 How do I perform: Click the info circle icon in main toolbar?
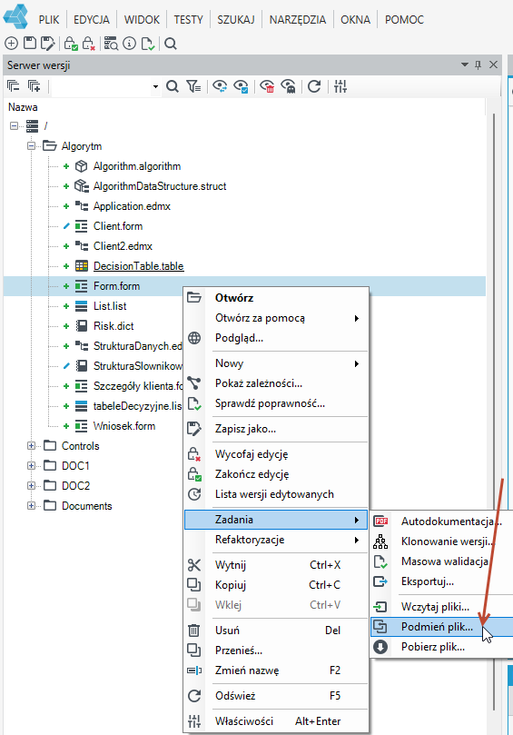click(x=129, y=44)
